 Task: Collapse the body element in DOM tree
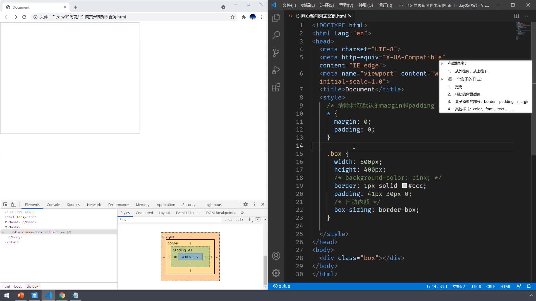click(x=6, y=227)
